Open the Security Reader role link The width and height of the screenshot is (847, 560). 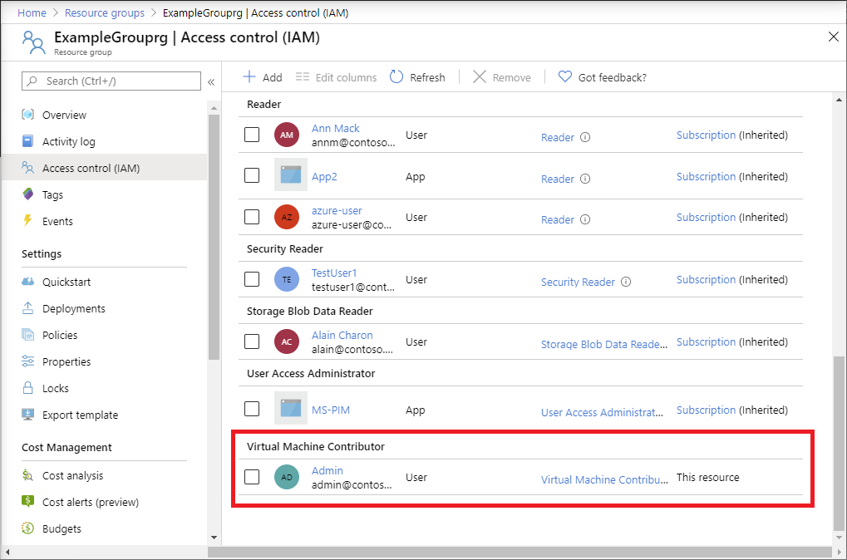coord(578,282)
